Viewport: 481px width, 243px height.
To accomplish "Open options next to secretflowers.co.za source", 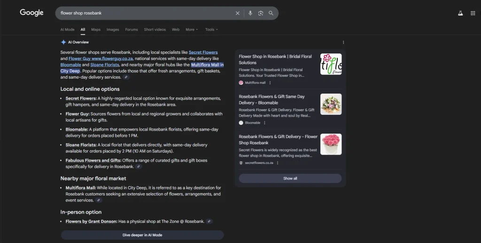I will coord(278,163).
